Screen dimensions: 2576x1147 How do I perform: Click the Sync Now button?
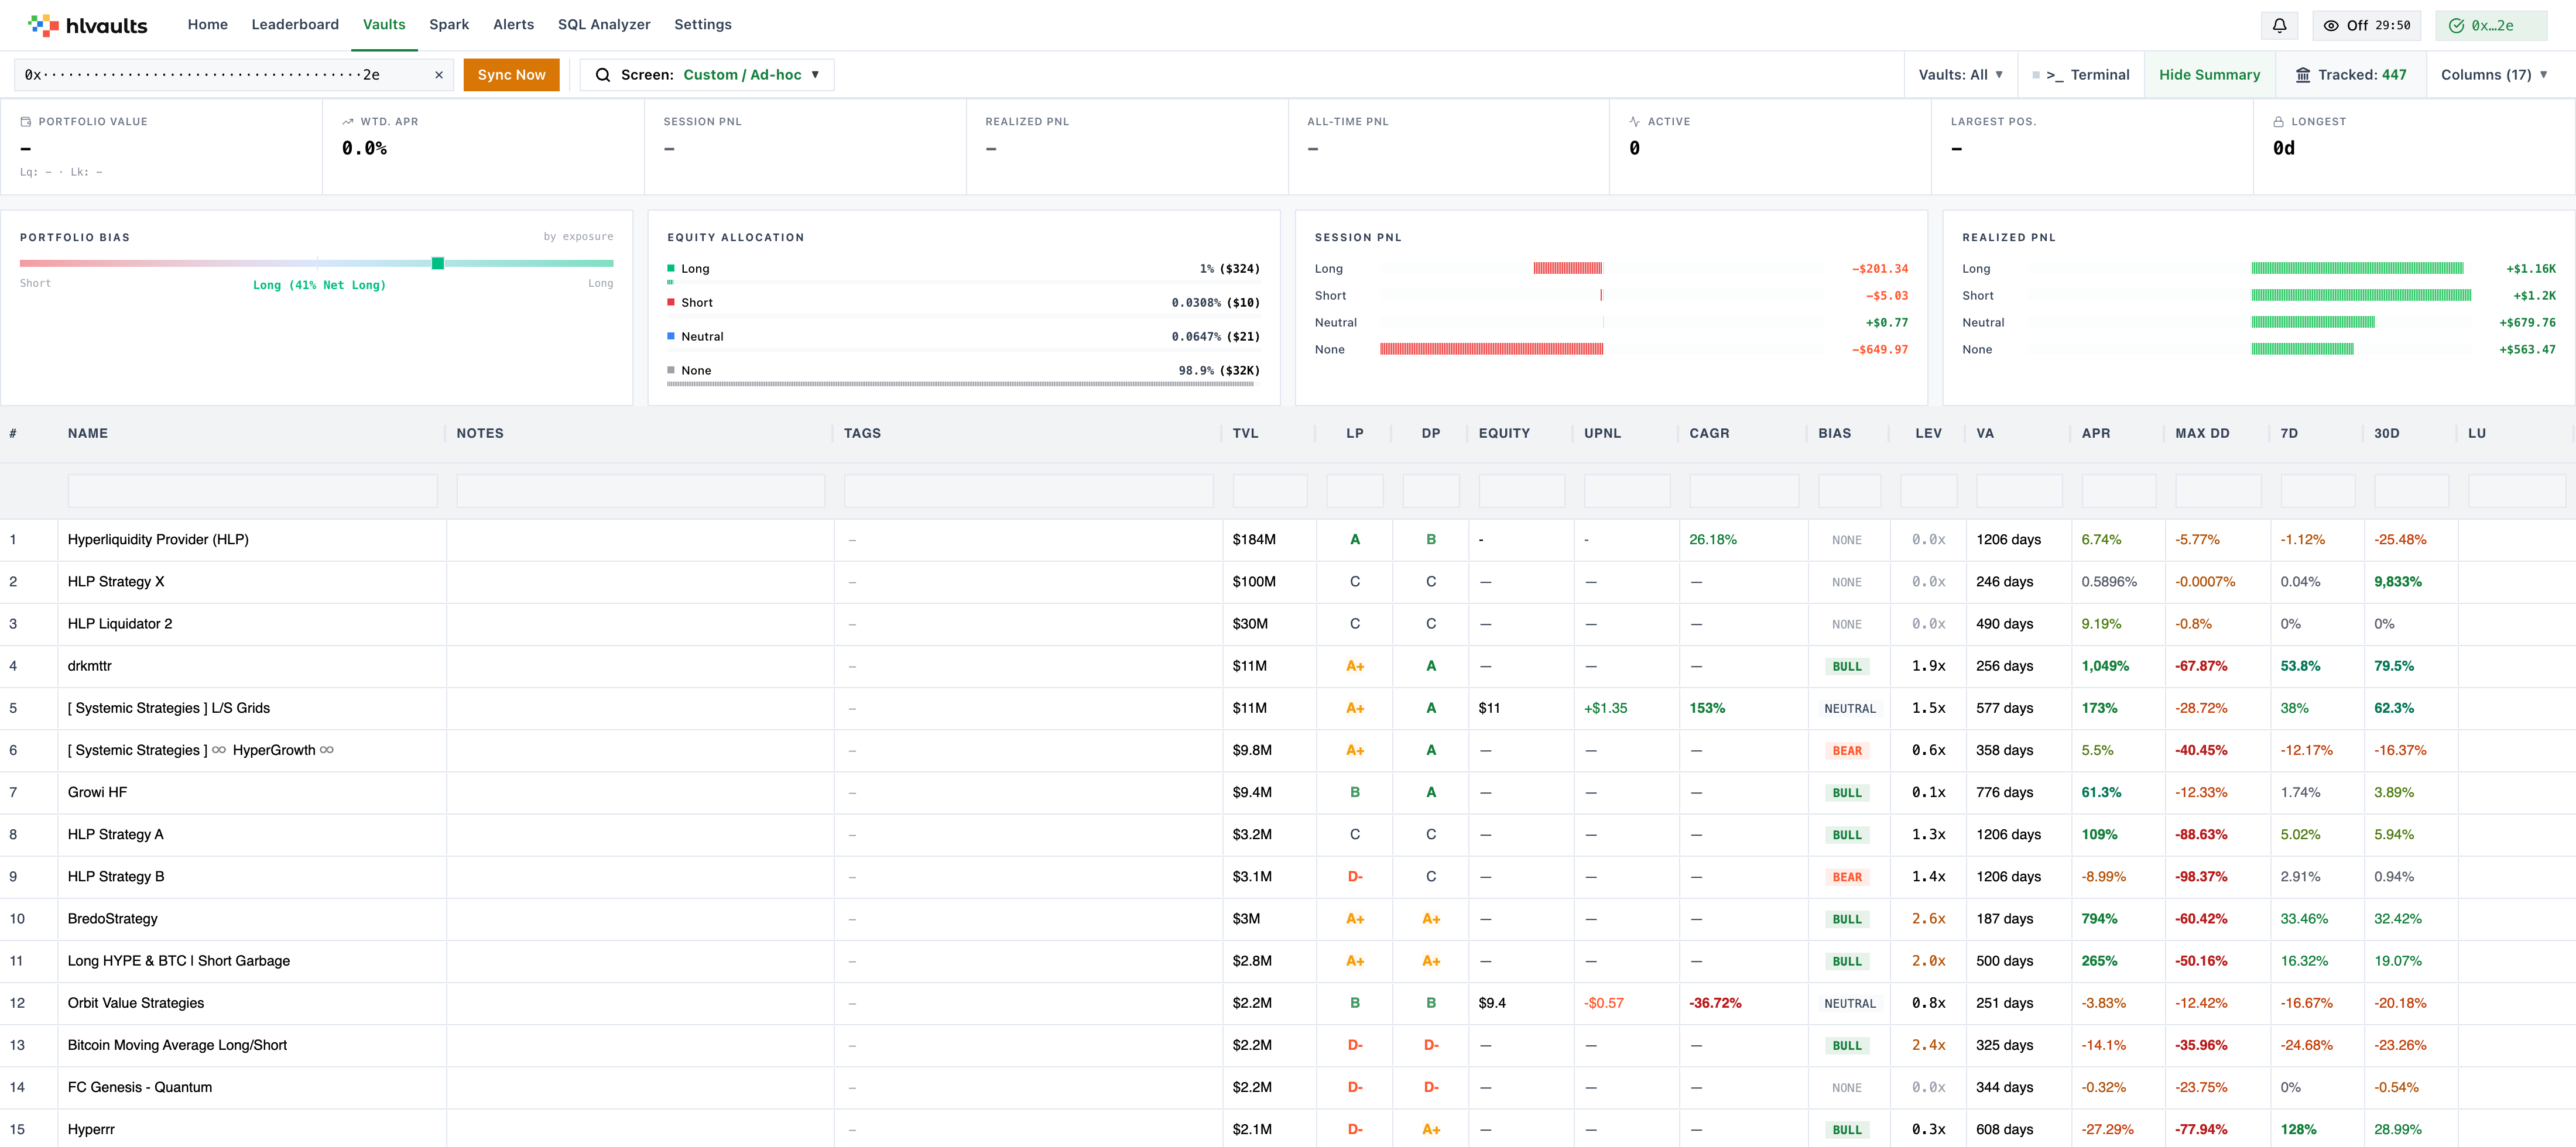coord(511,75)
